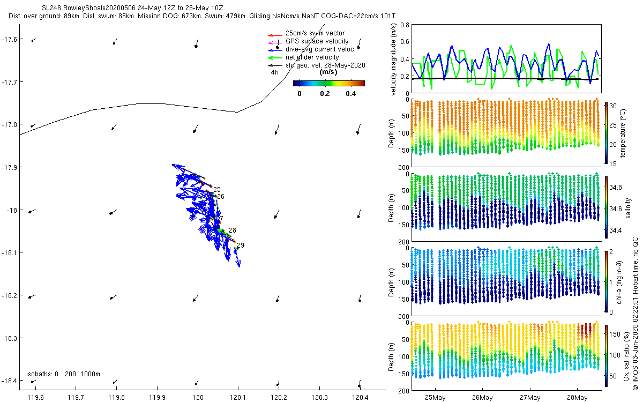
Task: Click the 'net glider velocity' legend label
Action: (312, 57)
